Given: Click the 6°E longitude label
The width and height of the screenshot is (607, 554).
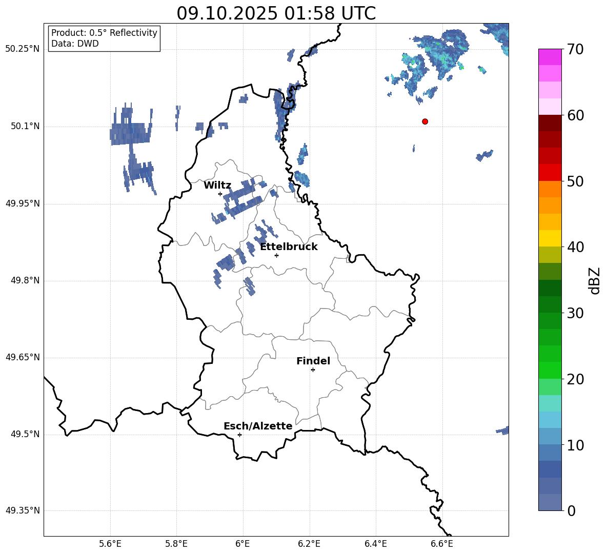Looking at the screenshot, I should click(242, 544).
